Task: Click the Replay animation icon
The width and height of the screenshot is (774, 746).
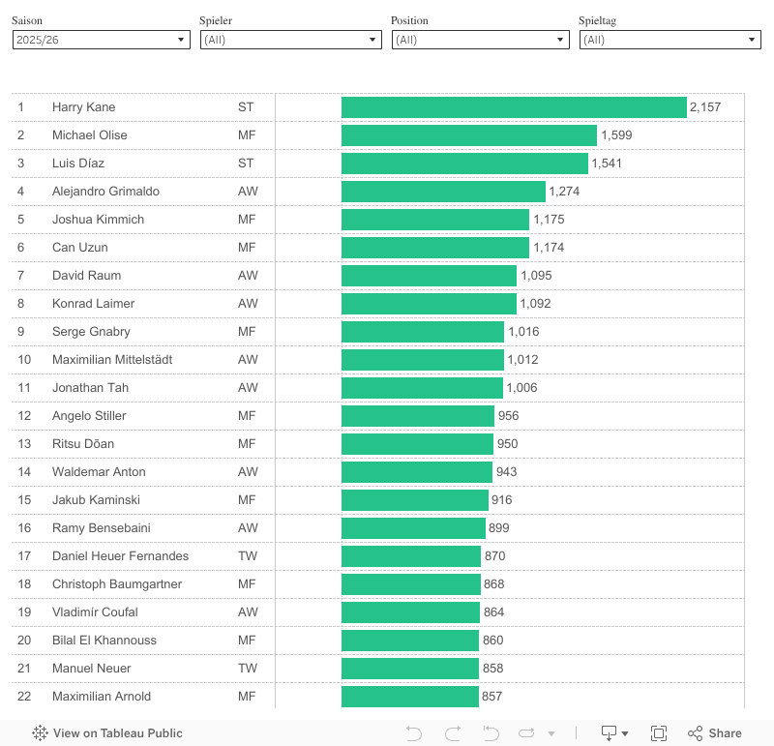Action: point(527,733)
